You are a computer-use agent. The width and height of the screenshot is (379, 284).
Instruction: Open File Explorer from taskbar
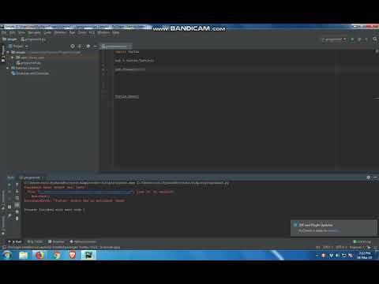(x=24, y=255)
